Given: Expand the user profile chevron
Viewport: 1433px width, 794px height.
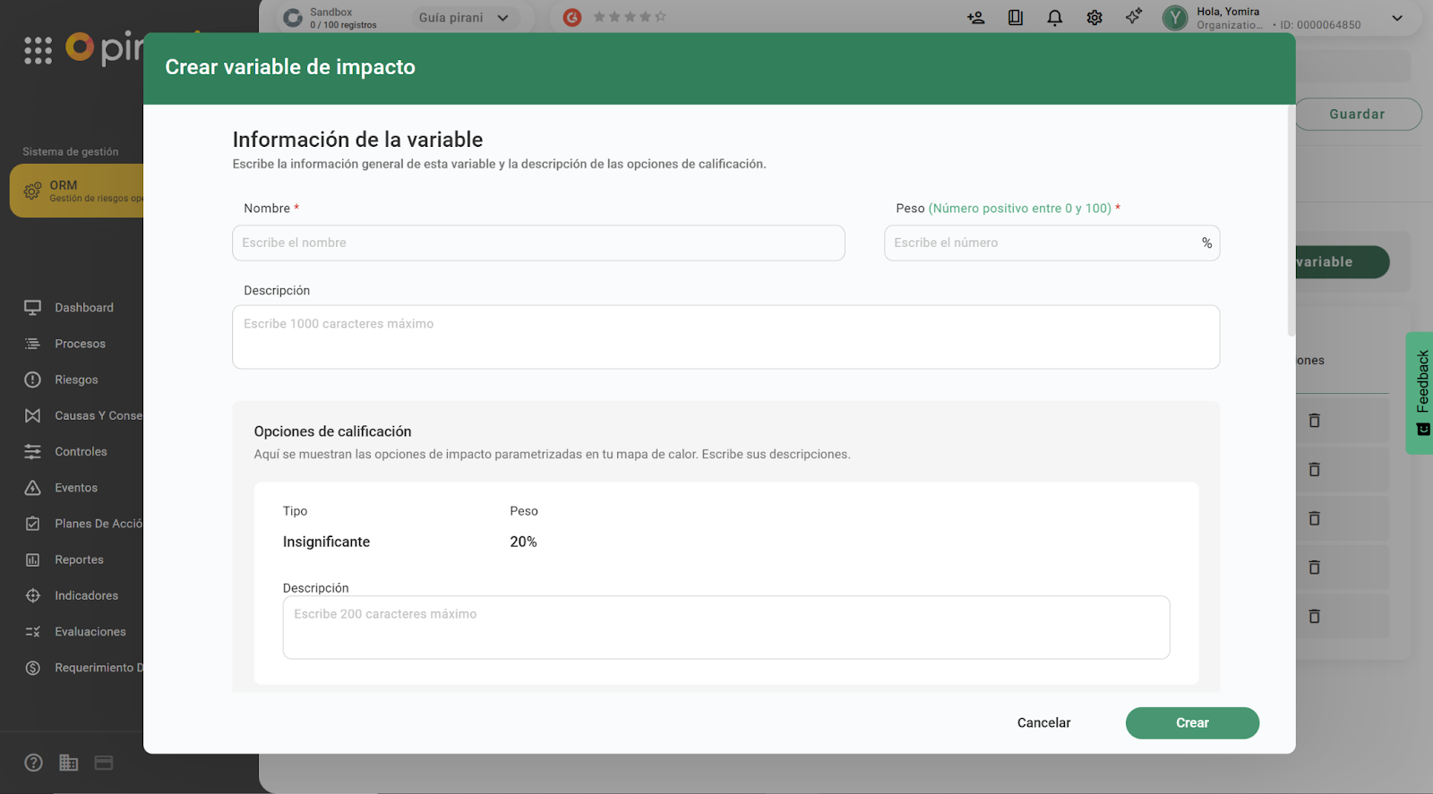Looking at the screenshot, I should point(1396,18).
